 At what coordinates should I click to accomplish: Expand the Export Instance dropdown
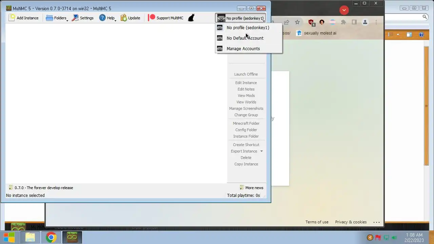click(x=261, y=151)
